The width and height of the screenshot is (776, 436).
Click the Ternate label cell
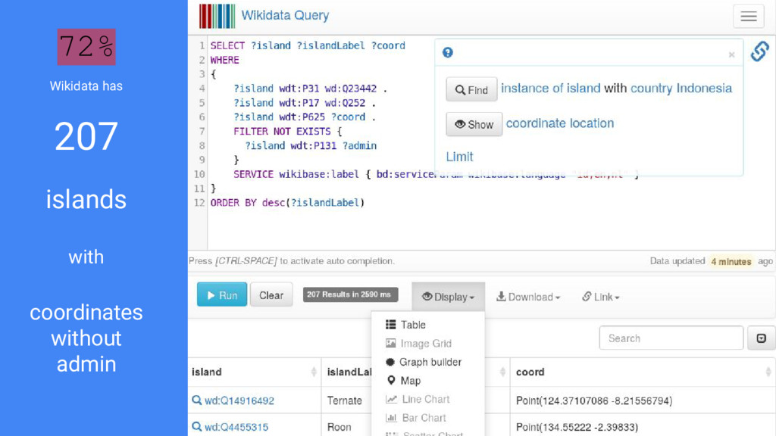coord(345,400)
